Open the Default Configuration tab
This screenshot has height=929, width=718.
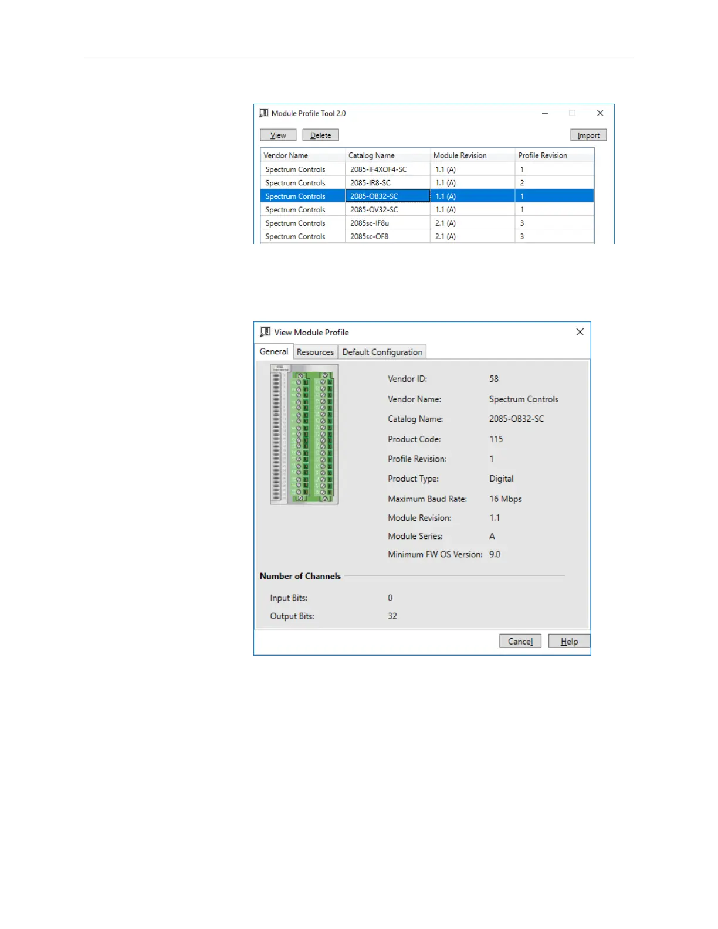(x=382, y=352)
